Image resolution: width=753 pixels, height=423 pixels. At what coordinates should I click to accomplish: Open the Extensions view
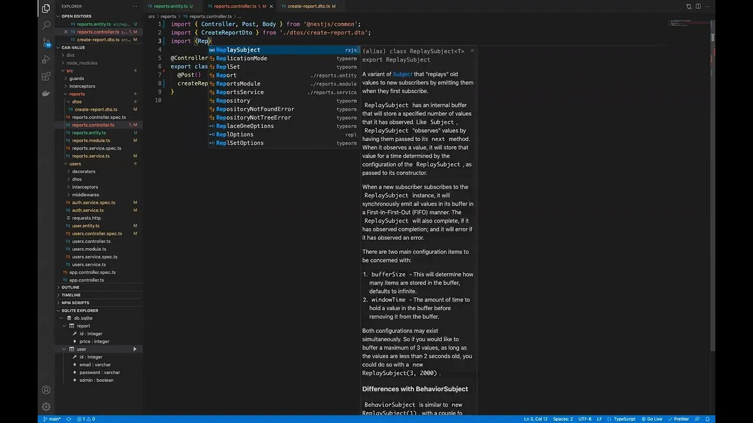pyautogui.click(x=46, y=76)
